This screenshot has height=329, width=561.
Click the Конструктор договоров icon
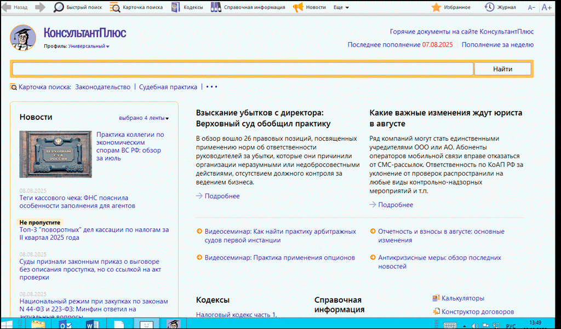pyautogui.click(x=436, y=311)
